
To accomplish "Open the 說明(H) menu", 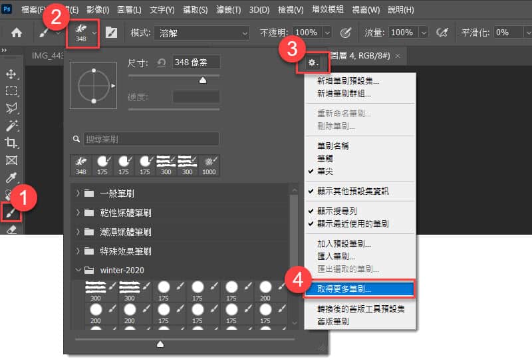I will (401, 9).
